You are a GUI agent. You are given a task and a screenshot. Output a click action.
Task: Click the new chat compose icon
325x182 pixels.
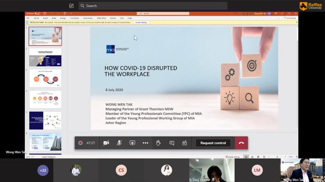71,6
